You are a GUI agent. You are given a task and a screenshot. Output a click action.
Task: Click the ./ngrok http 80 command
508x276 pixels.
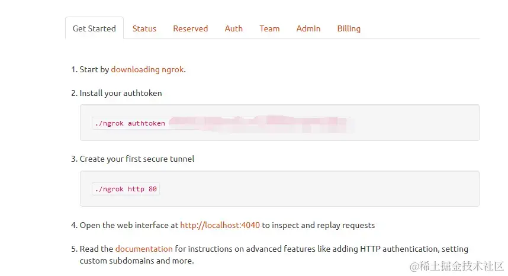pyautogui.click(x=126, y=189)
